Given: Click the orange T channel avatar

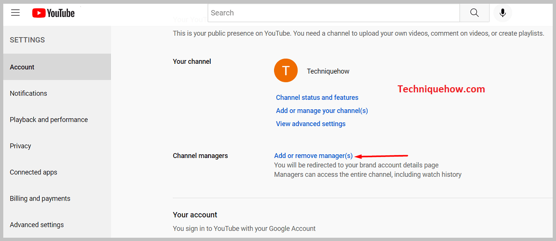Looking at the screenshot, I should [286, 71].
